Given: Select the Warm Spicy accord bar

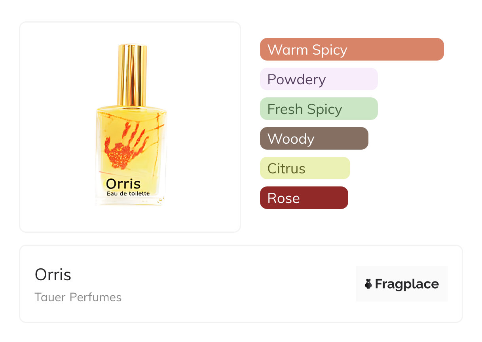Looking at the screenshot, I should pyautogui.click(x=351, y=49).
